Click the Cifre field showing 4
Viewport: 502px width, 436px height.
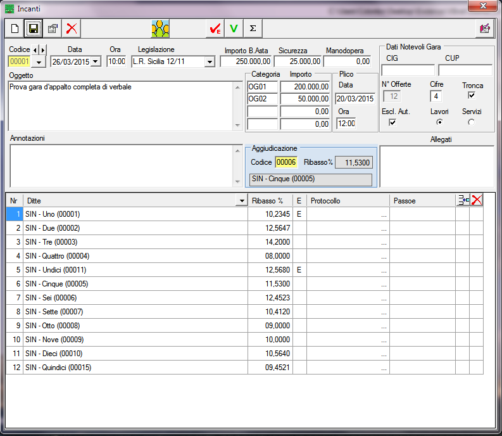(436, 96)
